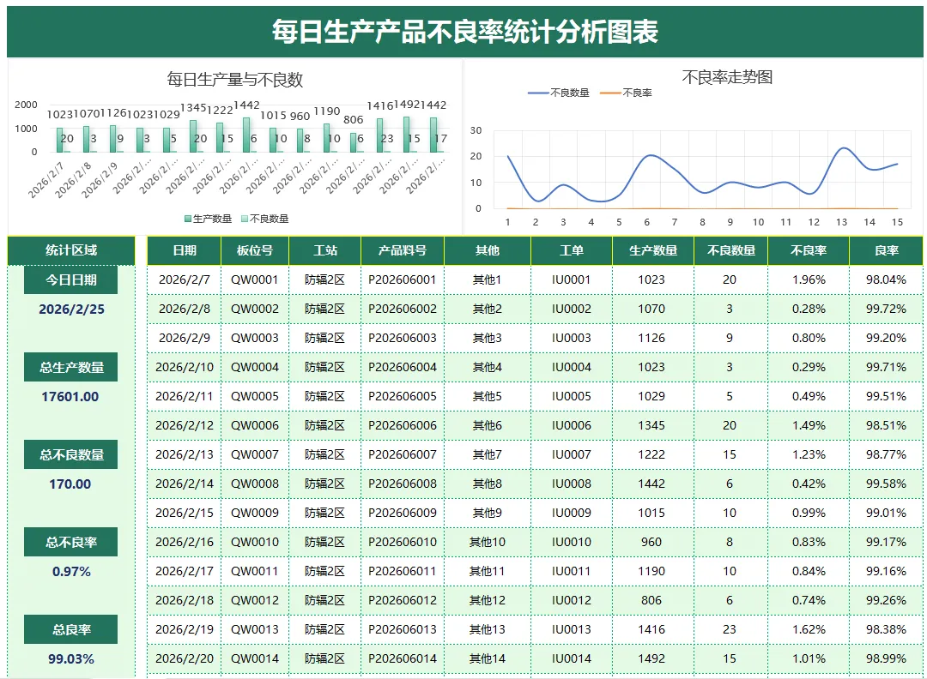Screen dimensions: 927x679
Task: Click the cell QW0013
Action: (x=255, y=629)
